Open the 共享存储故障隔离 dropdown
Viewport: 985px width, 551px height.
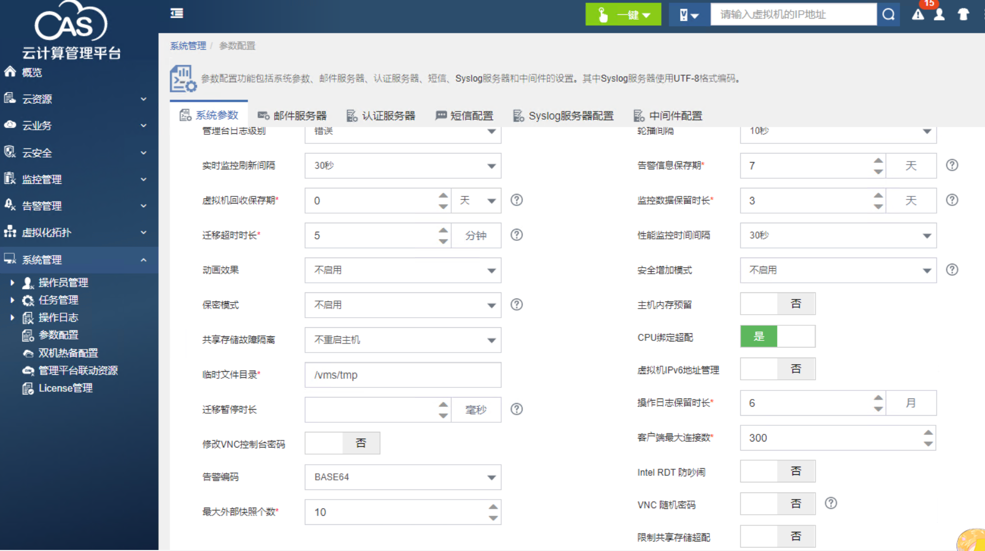tap(402, 340)
